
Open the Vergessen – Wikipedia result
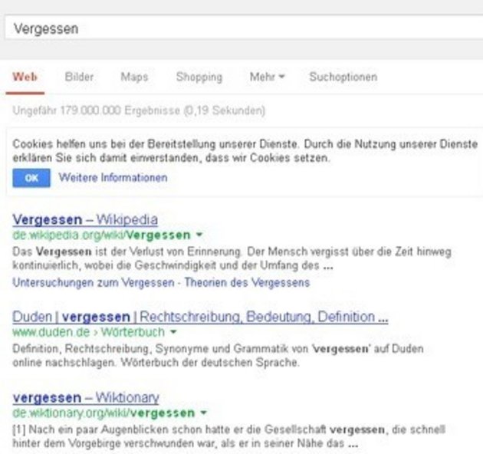tap(85, 219)
